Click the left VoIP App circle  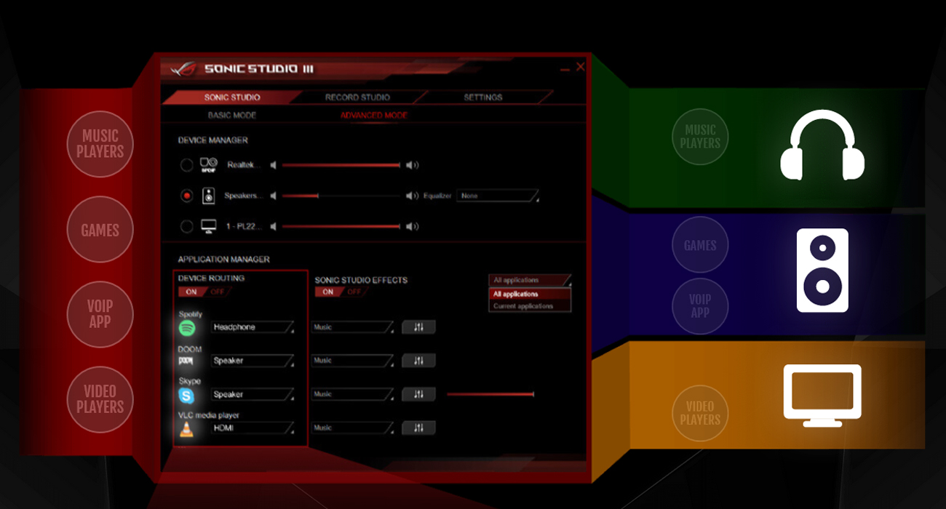(x=100, y=314)
